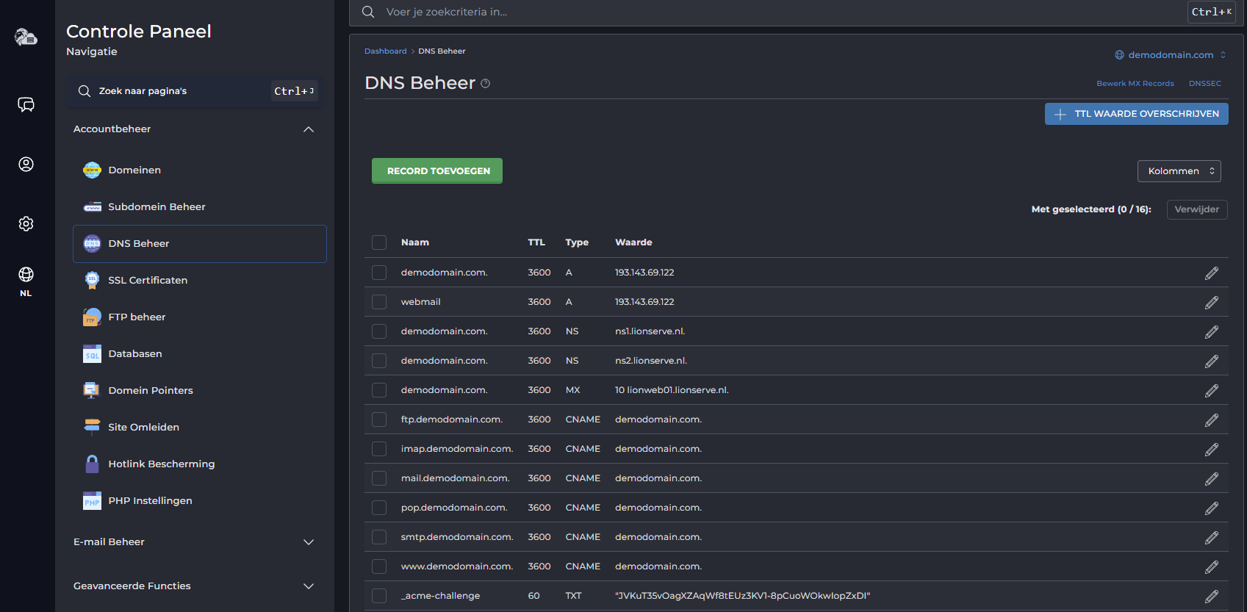Click the RECORD TOEVOEGEN button

coord(437,171)
